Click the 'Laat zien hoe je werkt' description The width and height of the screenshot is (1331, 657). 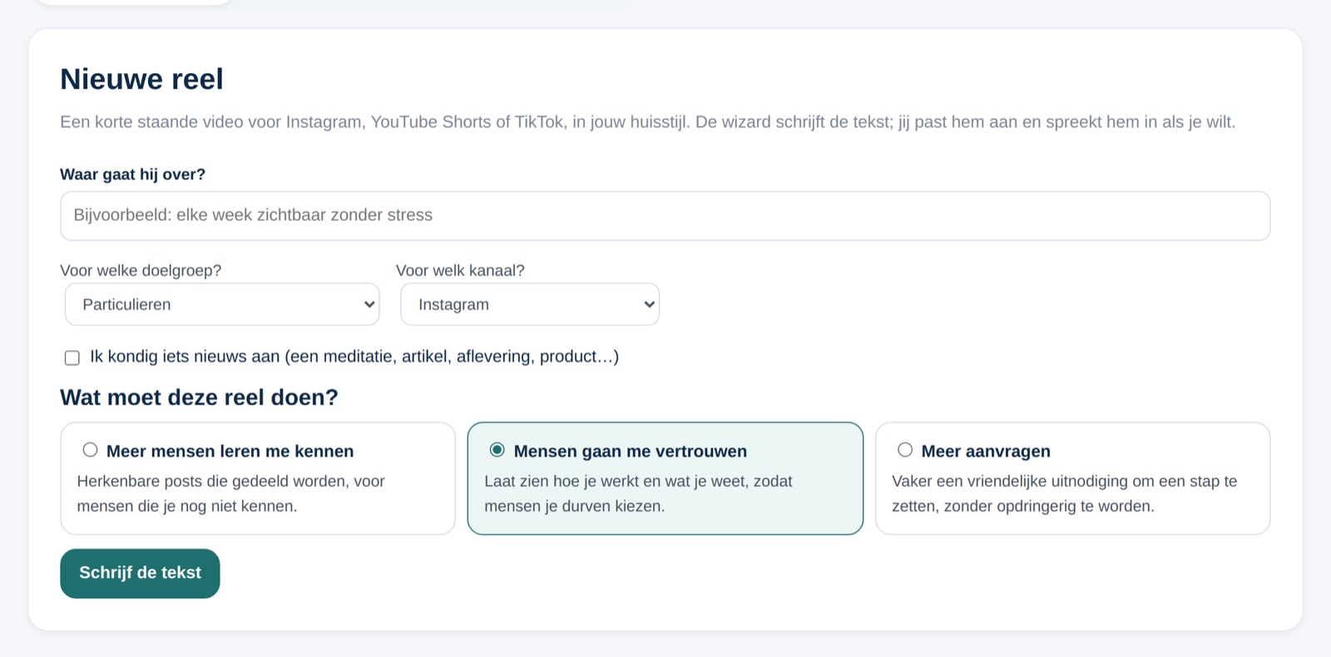pos(638,493)
